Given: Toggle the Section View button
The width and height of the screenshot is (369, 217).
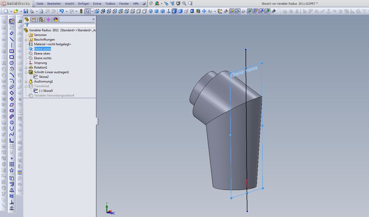Looking at the screenshot, I should (198, 11).
